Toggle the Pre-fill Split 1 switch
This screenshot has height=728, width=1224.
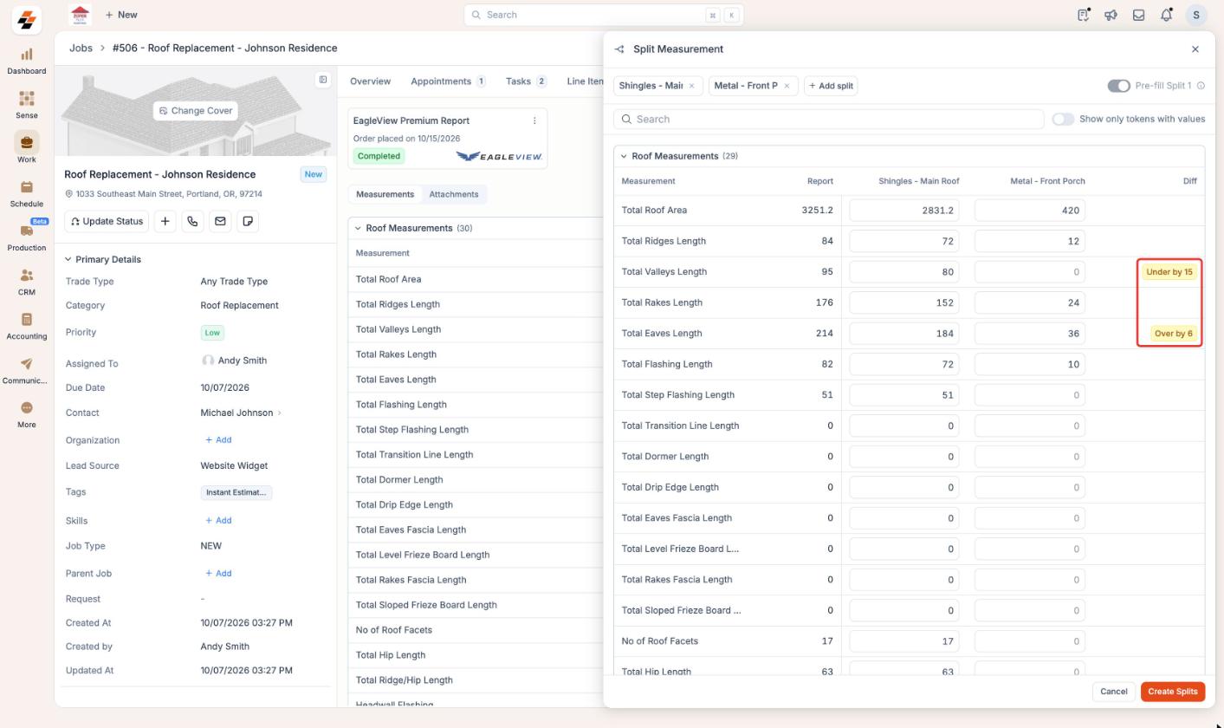(1118, 86)
